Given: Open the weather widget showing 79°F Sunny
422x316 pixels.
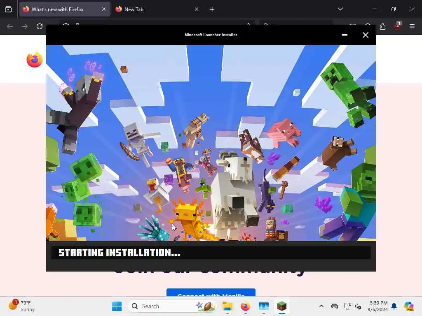Looking at the screenshot, I should (21, 306).
